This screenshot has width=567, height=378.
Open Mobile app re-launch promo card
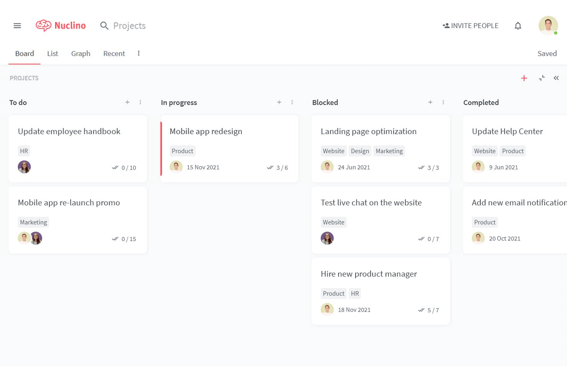(78, 220)
